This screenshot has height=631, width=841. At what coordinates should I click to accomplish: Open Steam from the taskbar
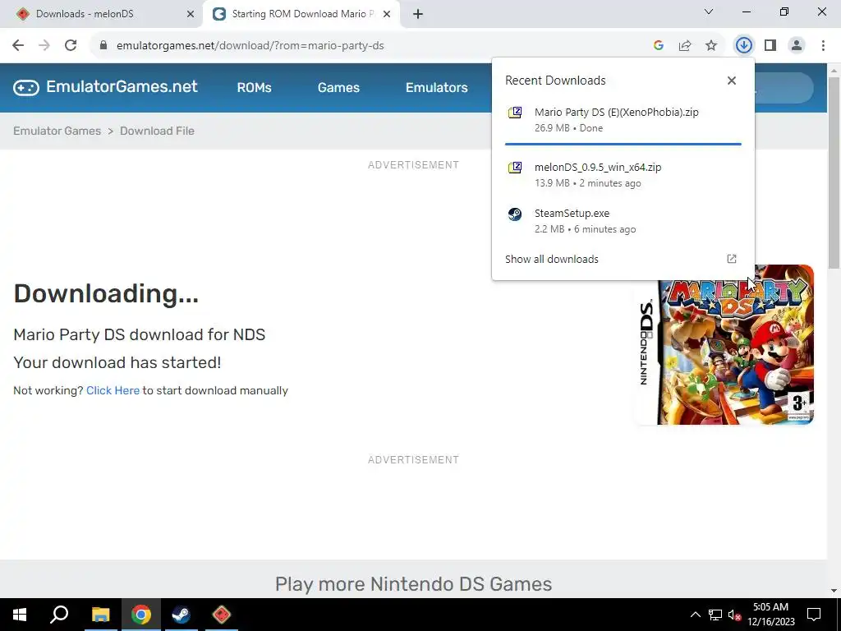click(181, 615)
